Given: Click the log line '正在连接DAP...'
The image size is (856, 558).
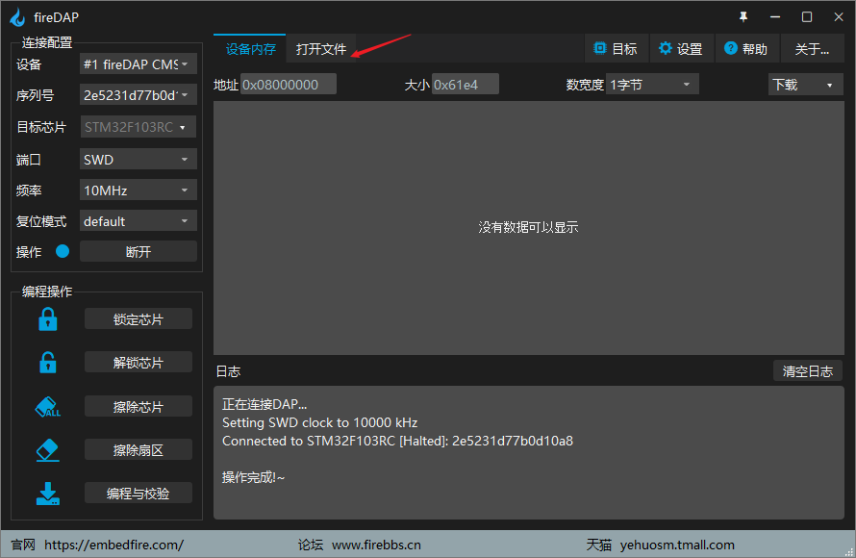Looking at the screenshot, I should pos(264,405).
